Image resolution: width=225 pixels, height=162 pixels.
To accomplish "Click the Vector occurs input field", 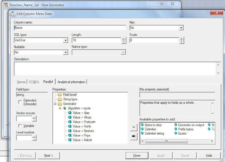I will pos(24,119).
